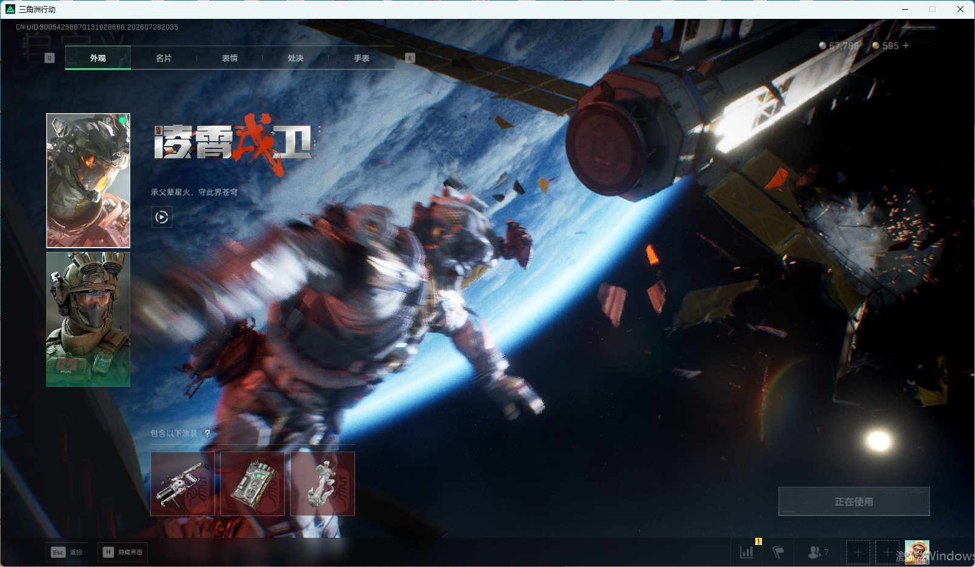Open the 手表 tab
Viewport: 975px width, 567px height.
tap(362, 58)
